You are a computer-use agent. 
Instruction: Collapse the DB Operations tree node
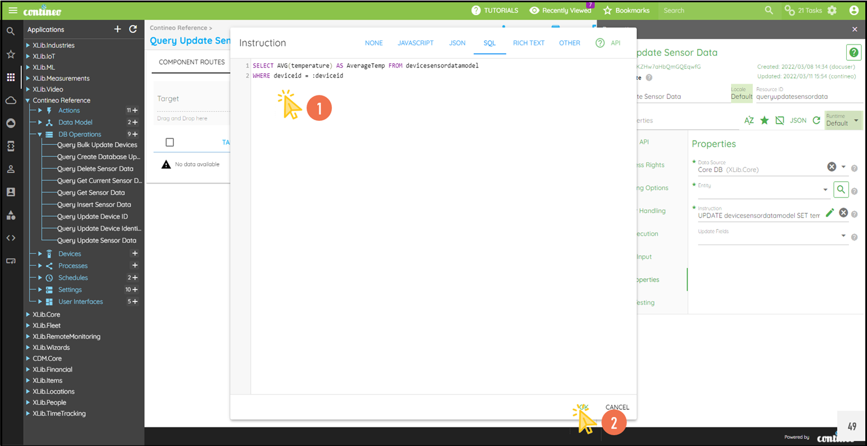click(x=40, y=134)
